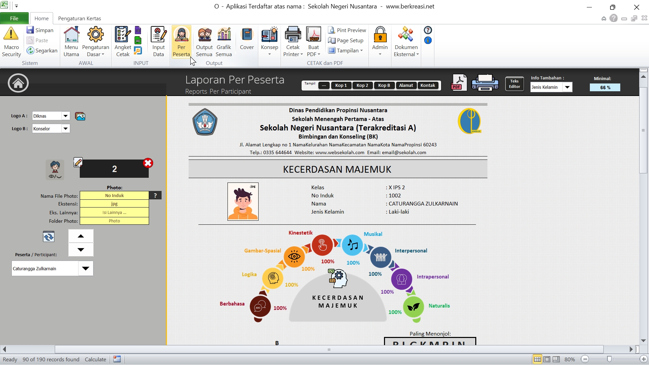Viewport: 649px width, 365px height.
Task: Switch to Pengaturan Kertas tab
Action: [x=79, y=18]
